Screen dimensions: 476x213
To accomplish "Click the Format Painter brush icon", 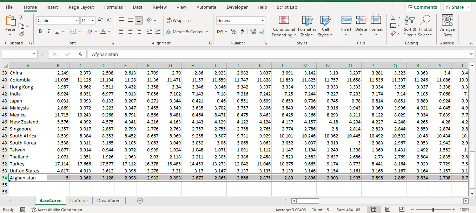I will [x=21, y=34].
